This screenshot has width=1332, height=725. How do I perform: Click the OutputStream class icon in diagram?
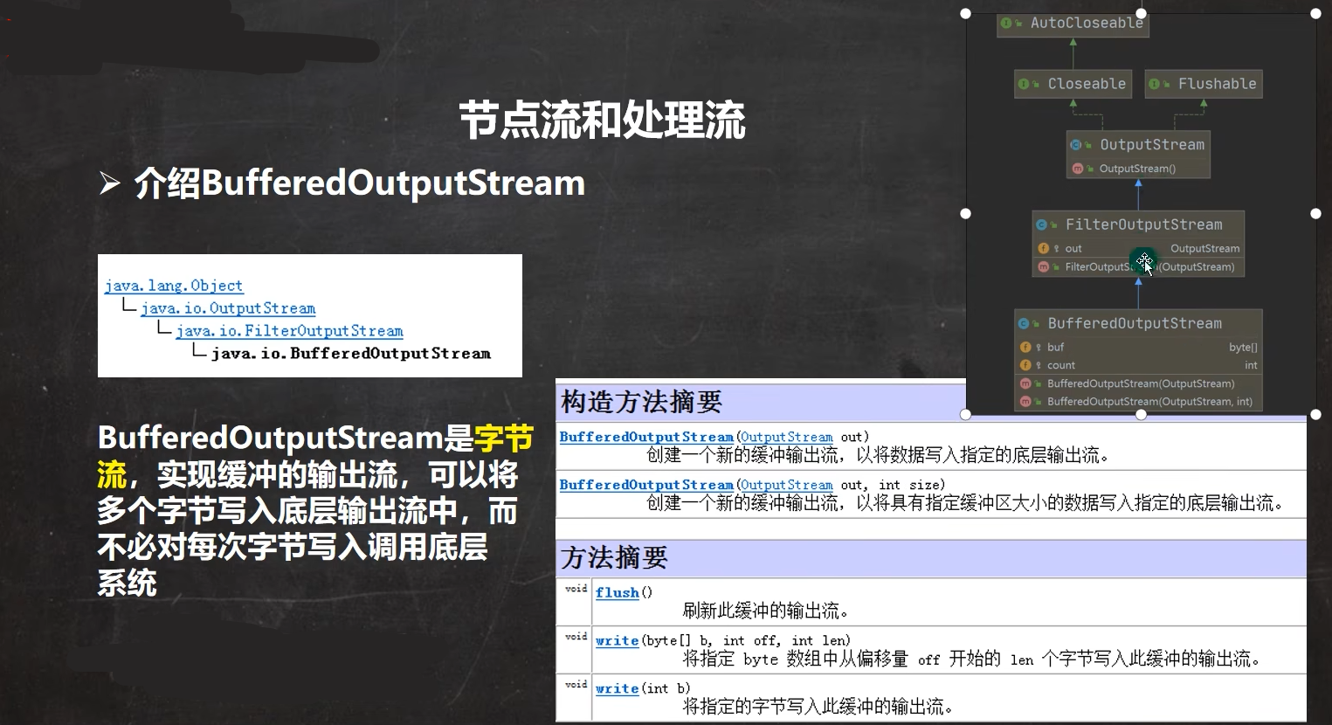1076,145
